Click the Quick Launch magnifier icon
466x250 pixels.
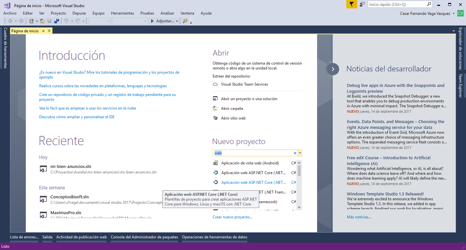pyautogui.click(x=429, y=4)
